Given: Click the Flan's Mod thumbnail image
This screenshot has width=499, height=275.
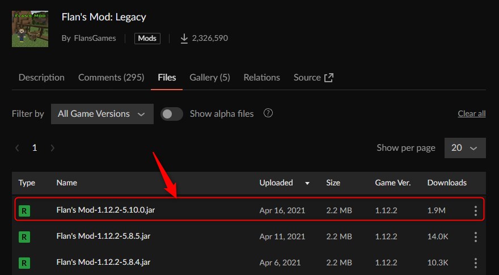Looking at the screenshot, I should [x=30, y=29].
